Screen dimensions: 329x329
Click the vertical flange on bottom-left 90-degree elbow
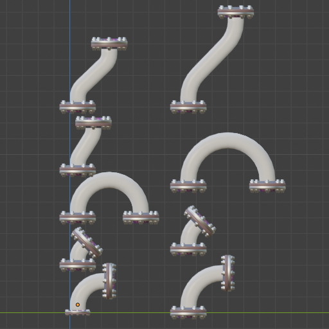click(109, 281)
